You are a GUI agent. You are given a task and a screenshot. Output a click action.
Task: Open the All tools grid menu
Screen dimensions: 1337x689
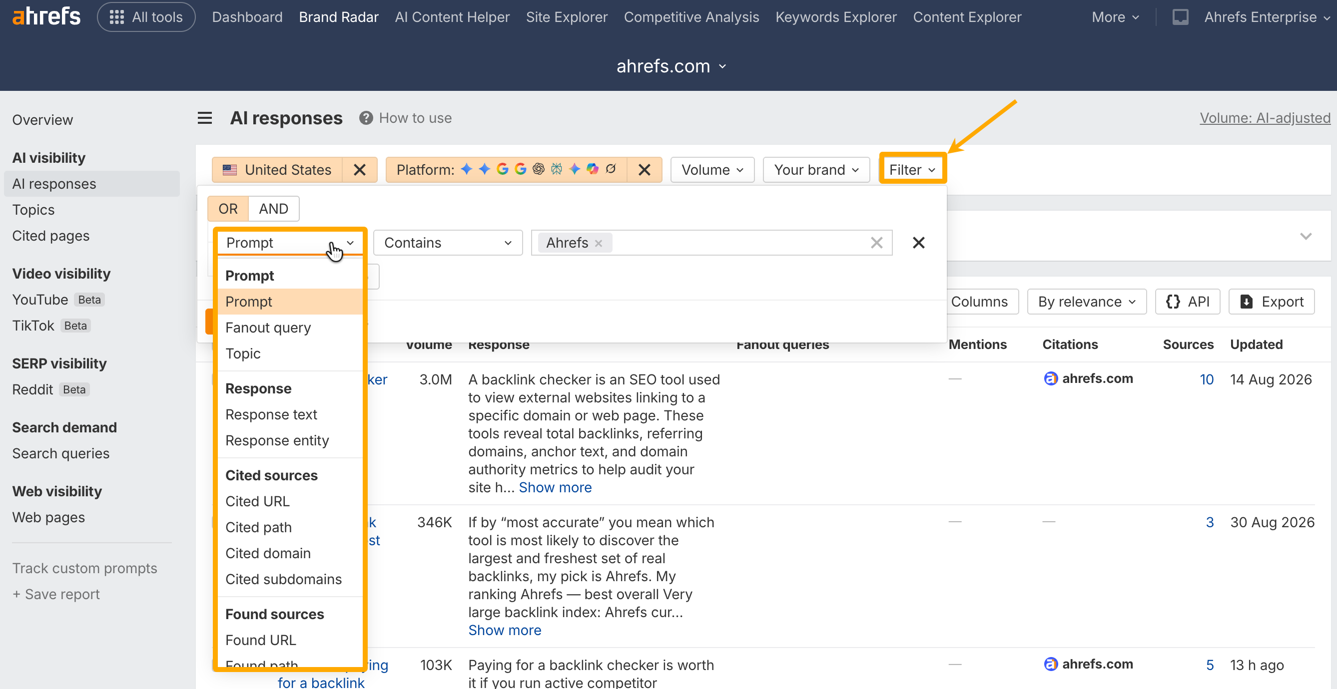click(x=146, y=17)
